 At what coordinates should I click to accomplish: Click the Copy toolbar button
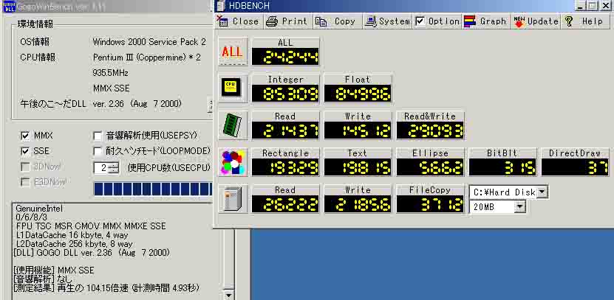(337, 21)
